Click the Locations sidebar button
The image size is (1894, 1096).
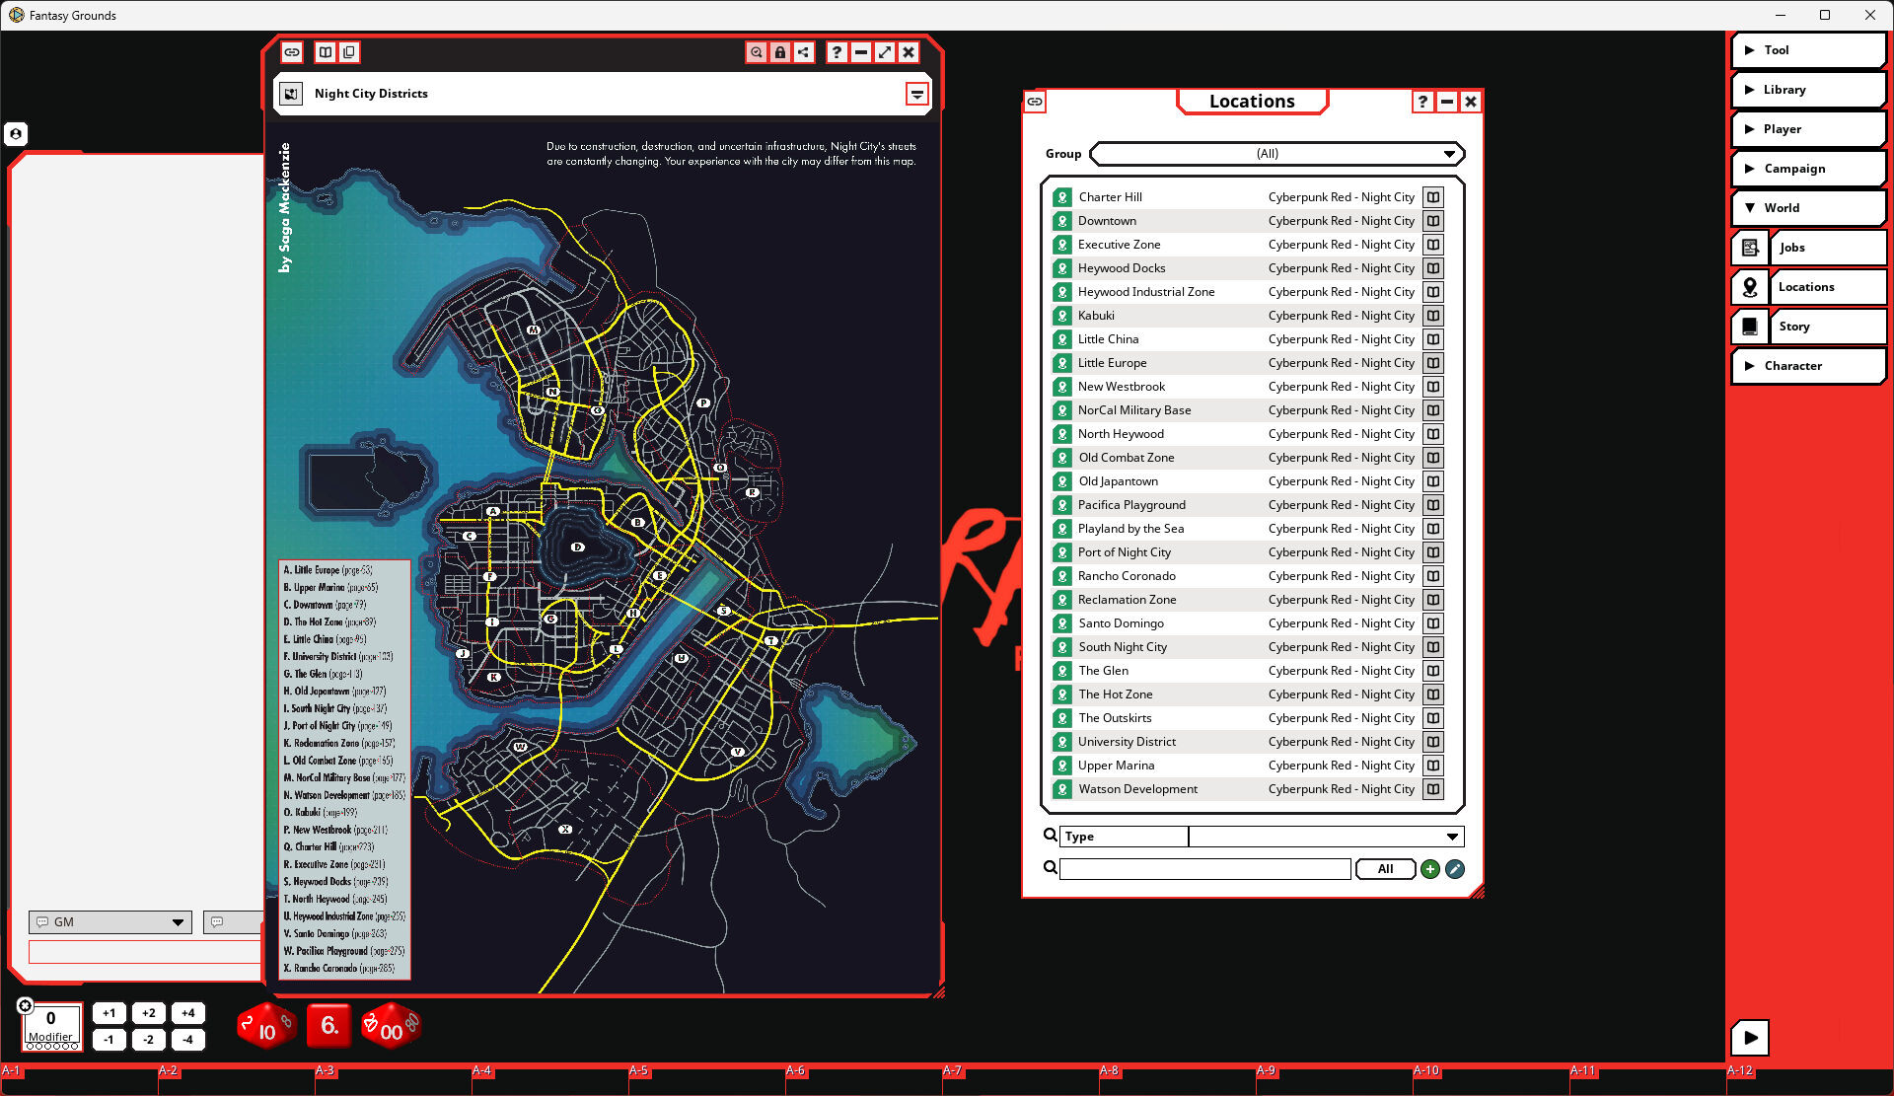1808,287
